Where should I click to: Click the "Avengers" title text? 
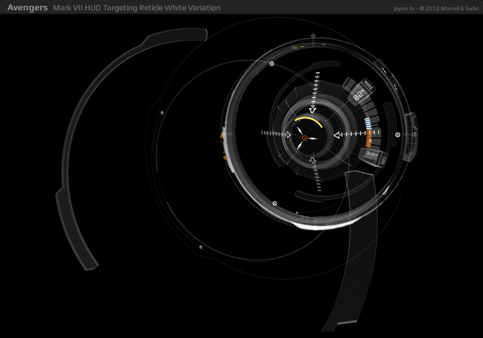pos(28,7)
